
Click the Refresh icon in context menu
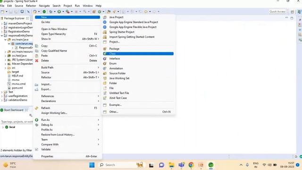pos(37,108)
